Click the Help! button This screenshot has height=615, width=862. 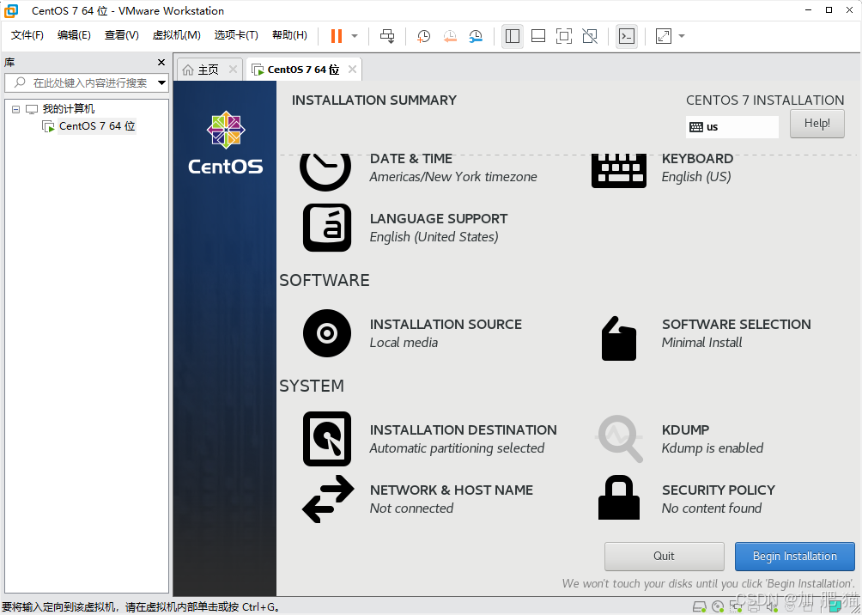(816, 123)
